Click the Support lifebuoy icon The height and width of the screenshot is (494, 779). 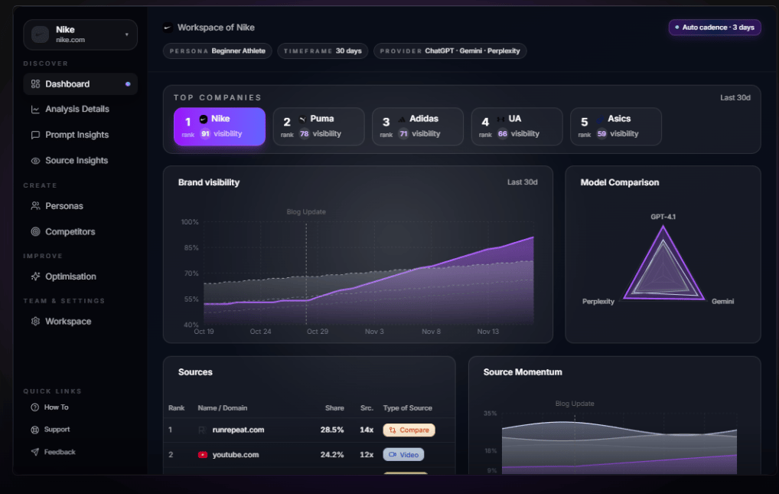coord(34,430)
